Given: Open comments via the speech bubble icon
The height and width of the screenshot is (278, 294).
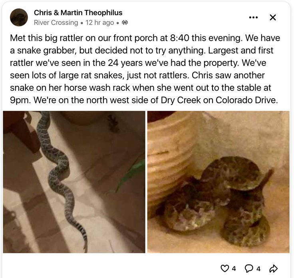Looking at the screenshot, I should click(x=249, y=268).
